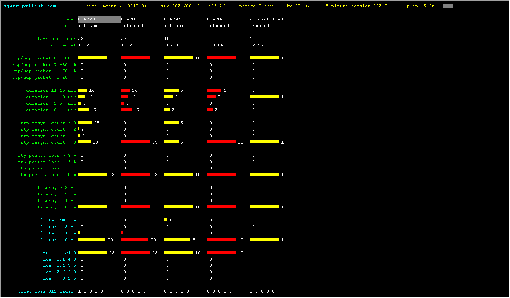510x298 pixels.
Task: Click the gray indicator box at top right
Action: tap(448, 6)
